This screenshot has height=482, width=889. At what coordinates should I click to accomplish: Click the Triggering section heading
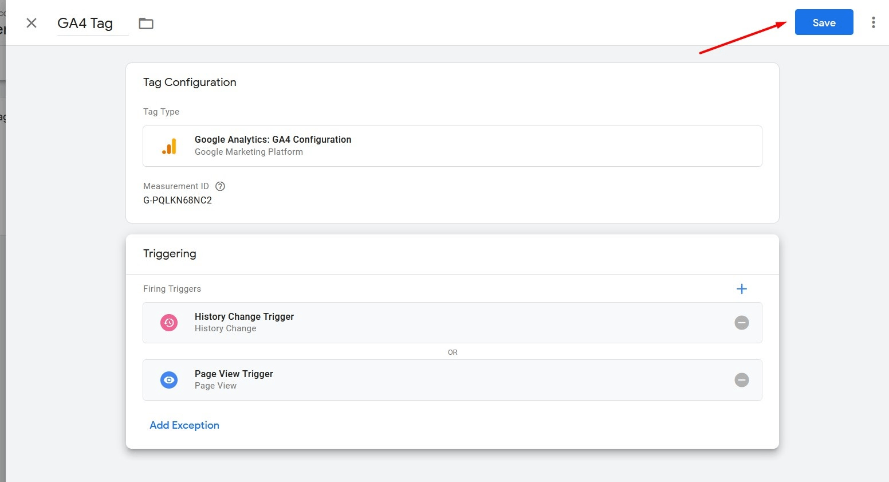(x=170, y=253)
